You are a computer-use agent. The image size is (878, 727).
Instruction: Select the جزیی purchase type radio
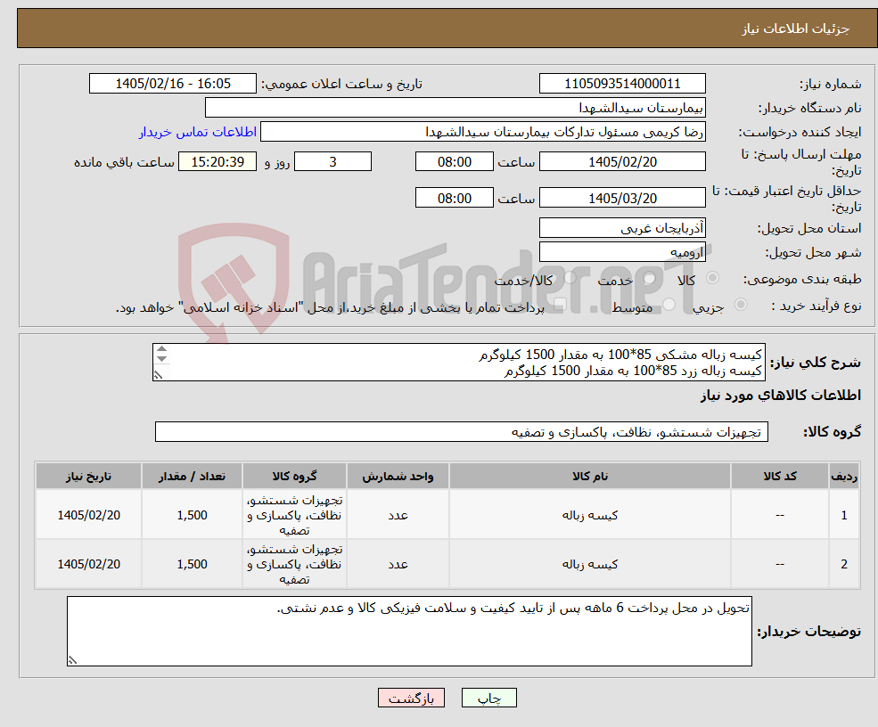click(741, 305)
